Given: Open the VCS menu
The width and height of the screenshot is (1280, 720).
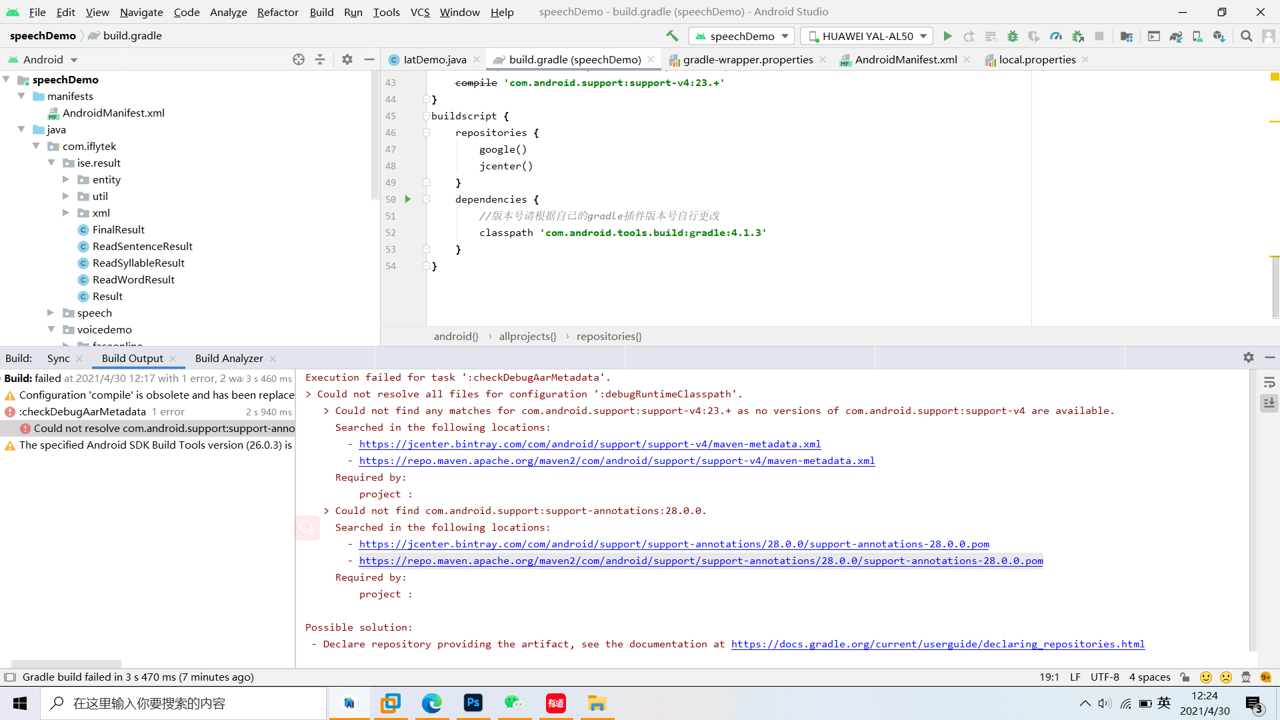Looking at the screenshot, I should (420, 12).
